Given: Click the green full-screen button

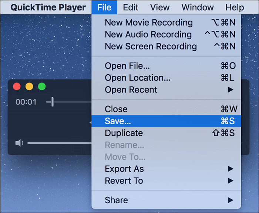Looking at the screenshot, I should [x=42, y=87].
